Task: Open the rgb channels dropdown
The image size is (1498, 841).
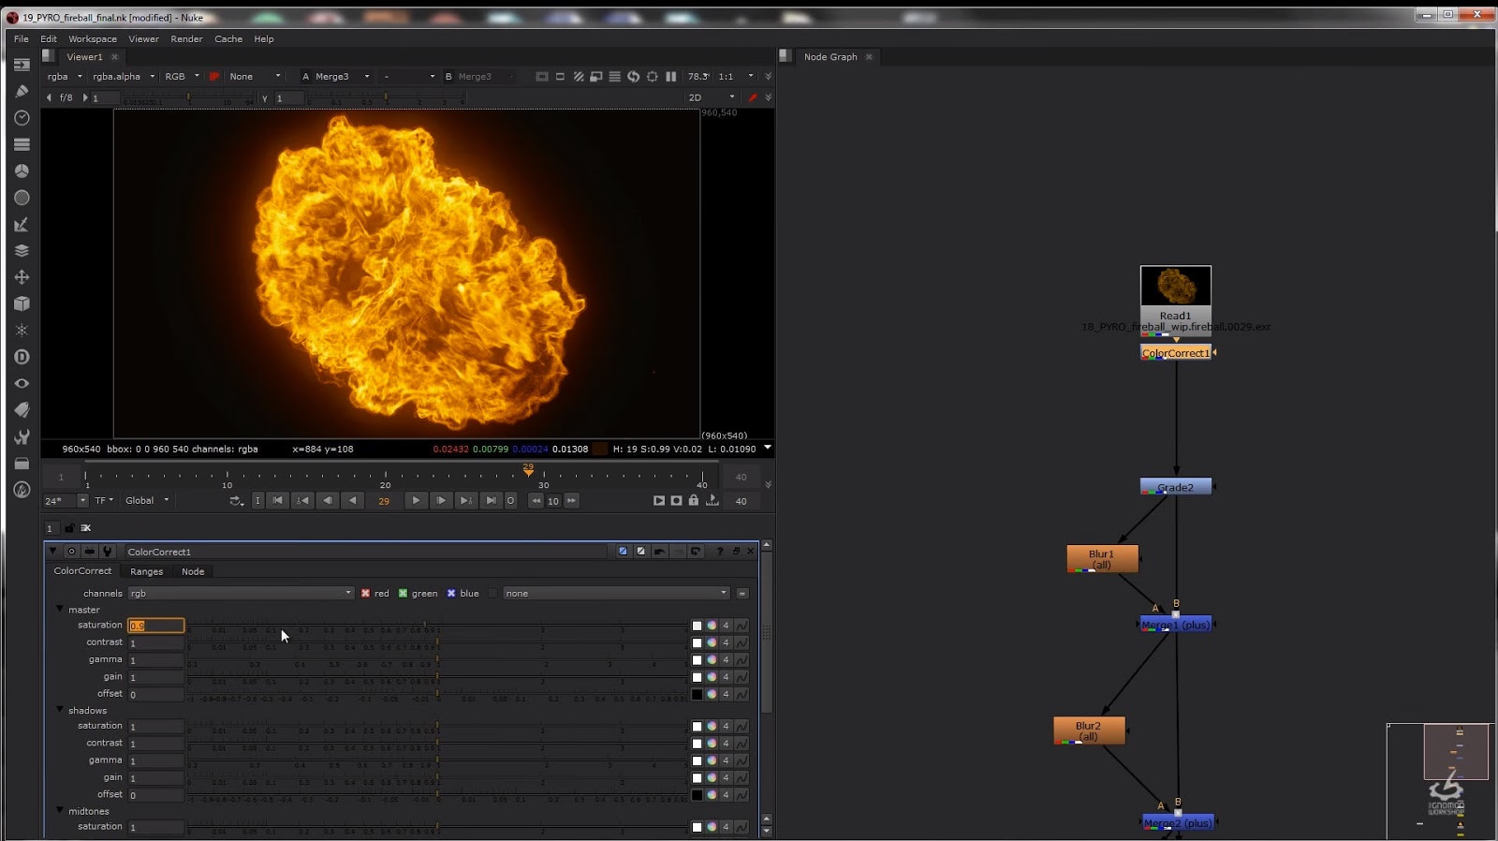Action: (241, 594)
